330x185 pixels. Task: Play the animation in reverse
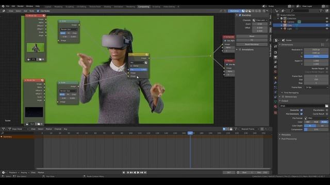[135, 173]
